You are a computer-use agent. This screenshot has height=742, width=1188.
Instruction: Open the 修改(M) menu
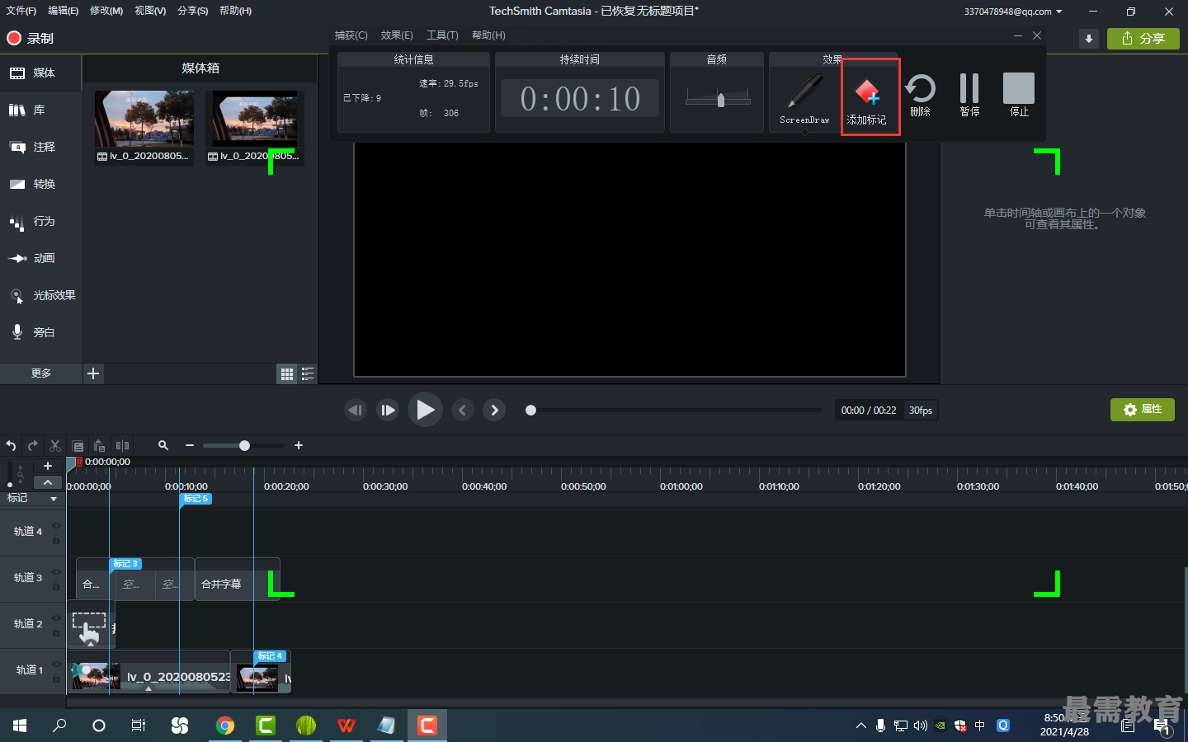point(106,11)
